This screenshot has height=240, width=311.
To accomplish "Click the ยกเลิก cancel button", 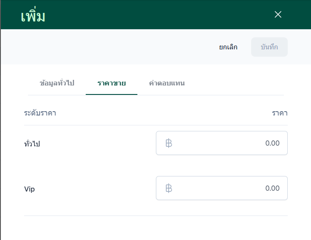I will pyautogui.click(x=228, y=47).
